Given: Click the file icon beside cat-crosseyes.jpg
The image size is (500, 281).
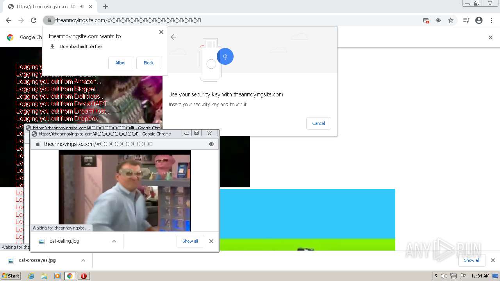Looking at the screenshot, I should (x=11, y=260).
